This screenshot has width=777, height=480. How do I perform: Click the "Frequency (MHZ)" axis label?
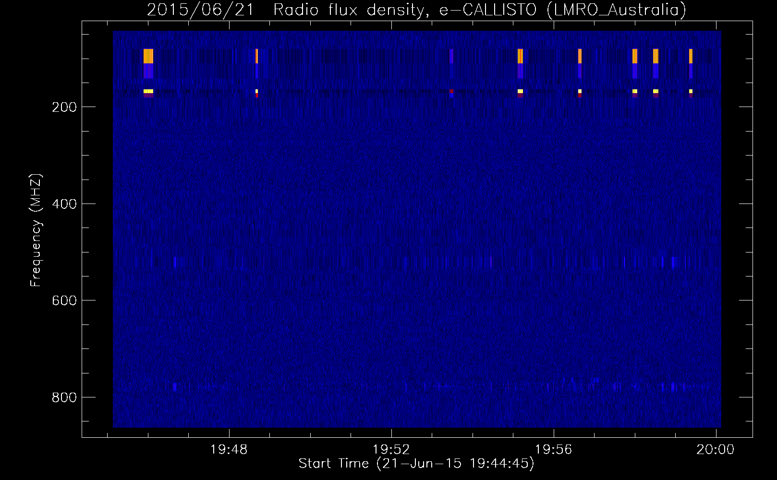pos(36,230)
